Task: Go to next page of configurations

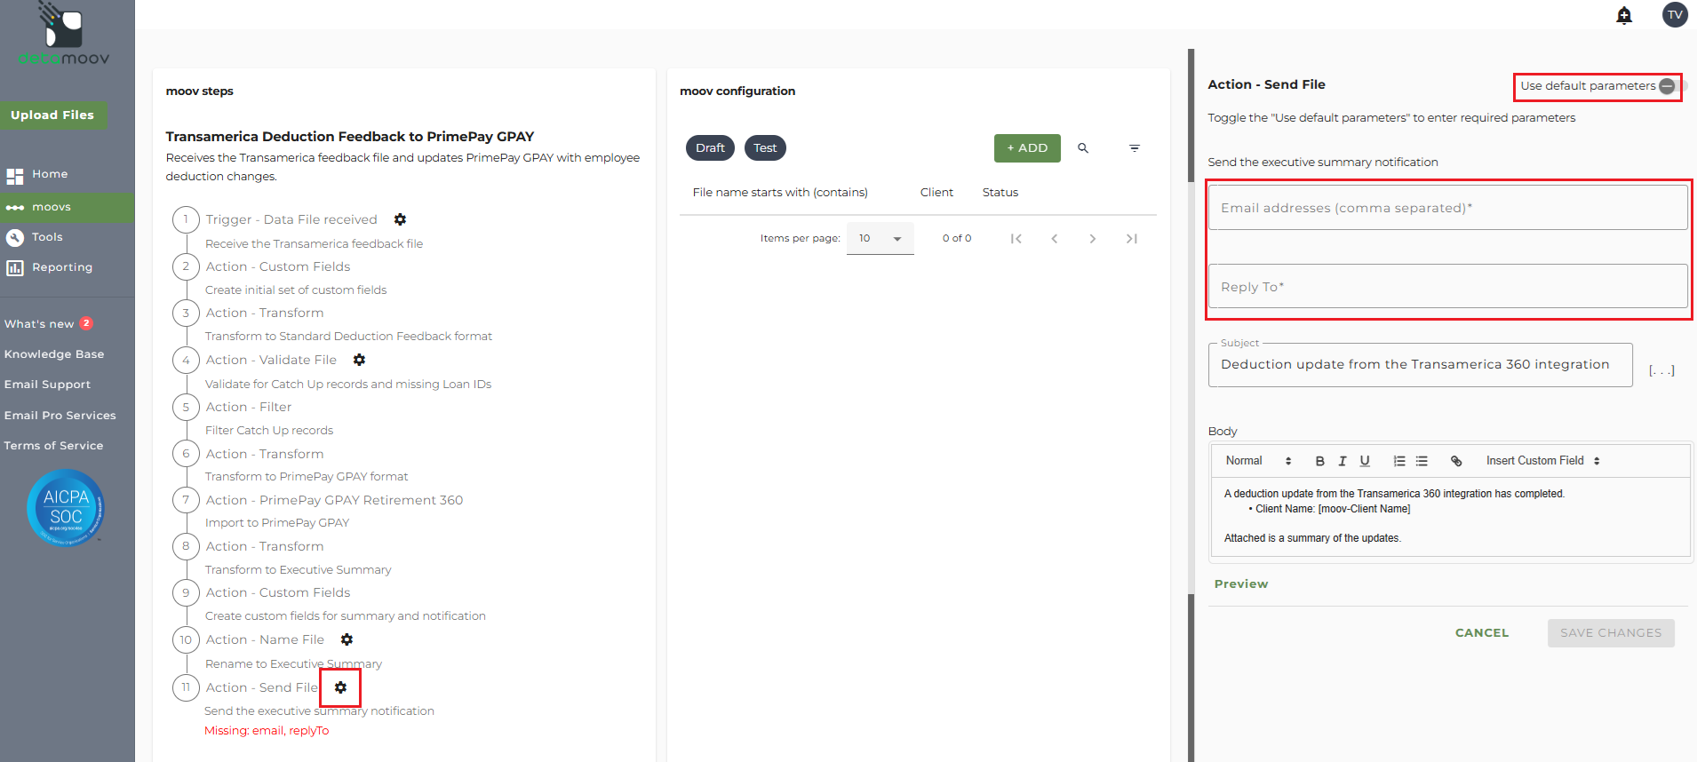Action: pyautogui.click(x=1093, y=238)
